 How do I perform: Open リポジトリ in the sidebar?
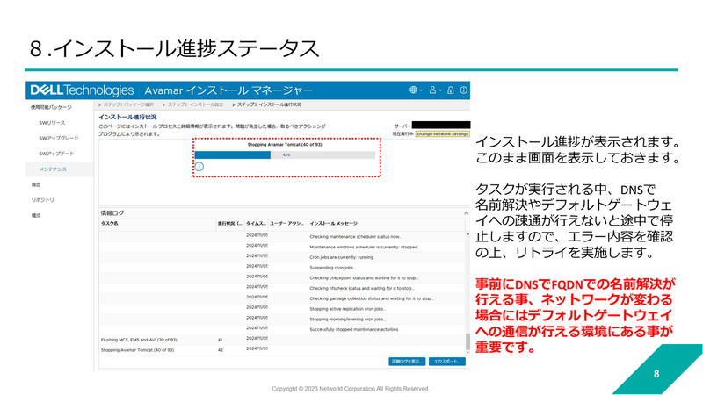click(42, 200)
